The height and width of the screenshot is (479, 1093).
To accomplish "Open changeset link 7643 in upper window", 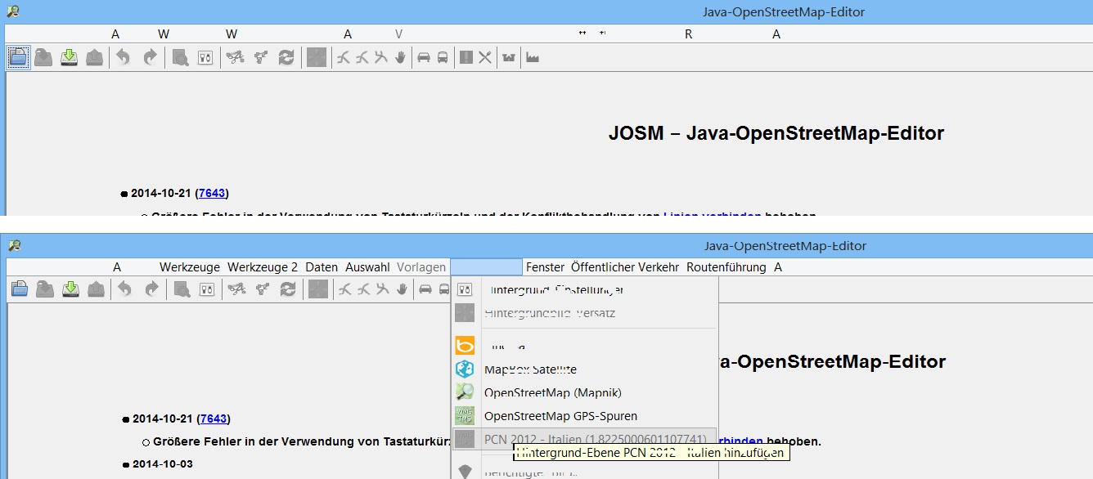I will (x=212, y=194).
